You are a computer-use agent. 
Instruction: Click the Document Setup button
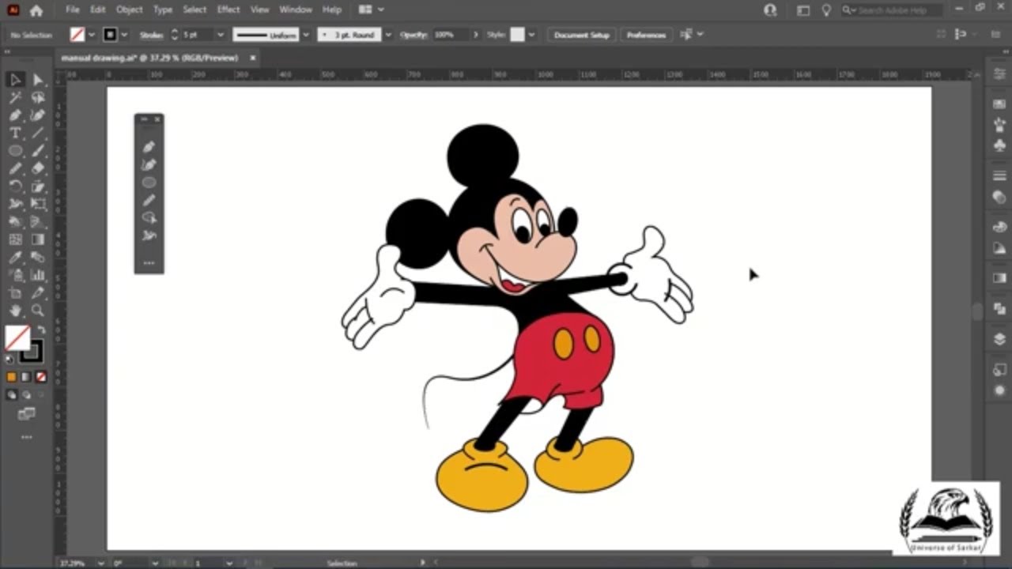(582, 35)
